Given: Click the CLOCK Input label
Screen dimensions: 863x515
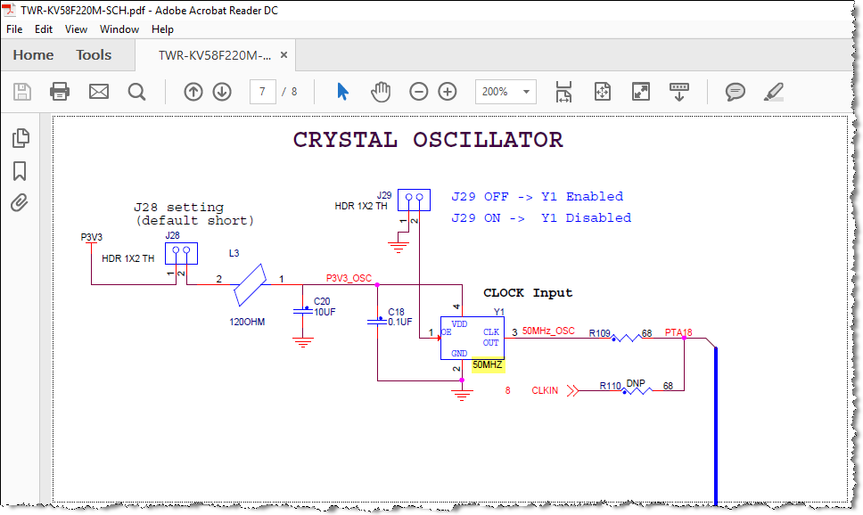Looking at the screenshot, I should coord(528,293).
